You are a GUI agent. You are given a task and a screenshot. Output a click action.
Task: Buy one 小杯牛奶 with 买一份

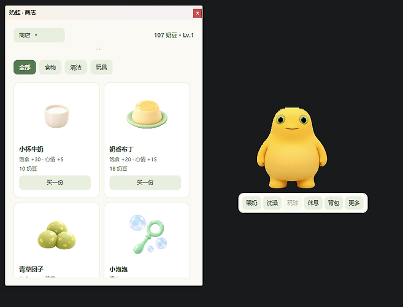coord(55,182)
